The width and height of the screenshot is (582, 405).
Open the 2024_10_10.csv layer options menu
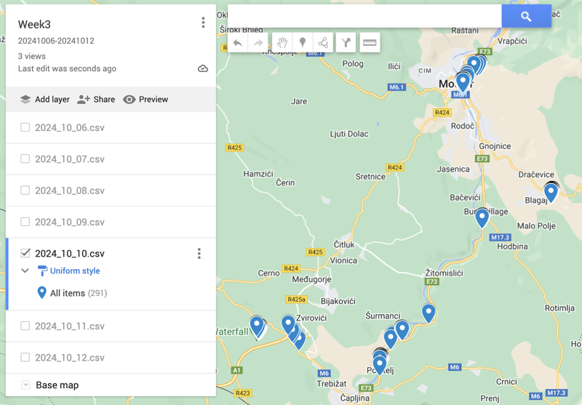pos(199,254)
